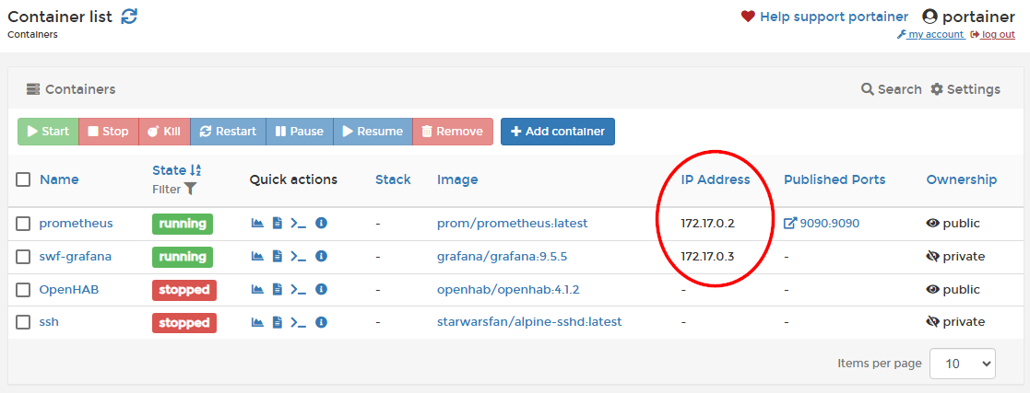Open console icon for OpenHAB container
The height and width of the screenshot is (393, 1030).
pyautogui.click(x=298, y=289)
